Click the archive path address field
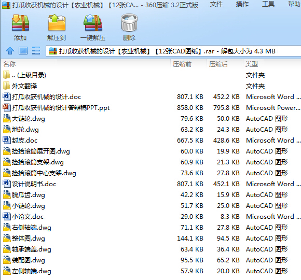Viewport: 301px width, 280px height. (x=174, y=51)
